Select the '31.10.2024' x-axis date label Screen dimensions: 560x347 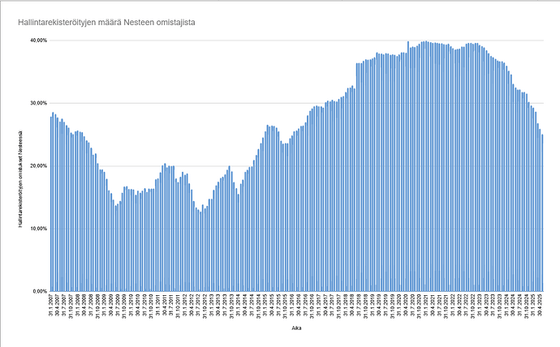point(527,306)
